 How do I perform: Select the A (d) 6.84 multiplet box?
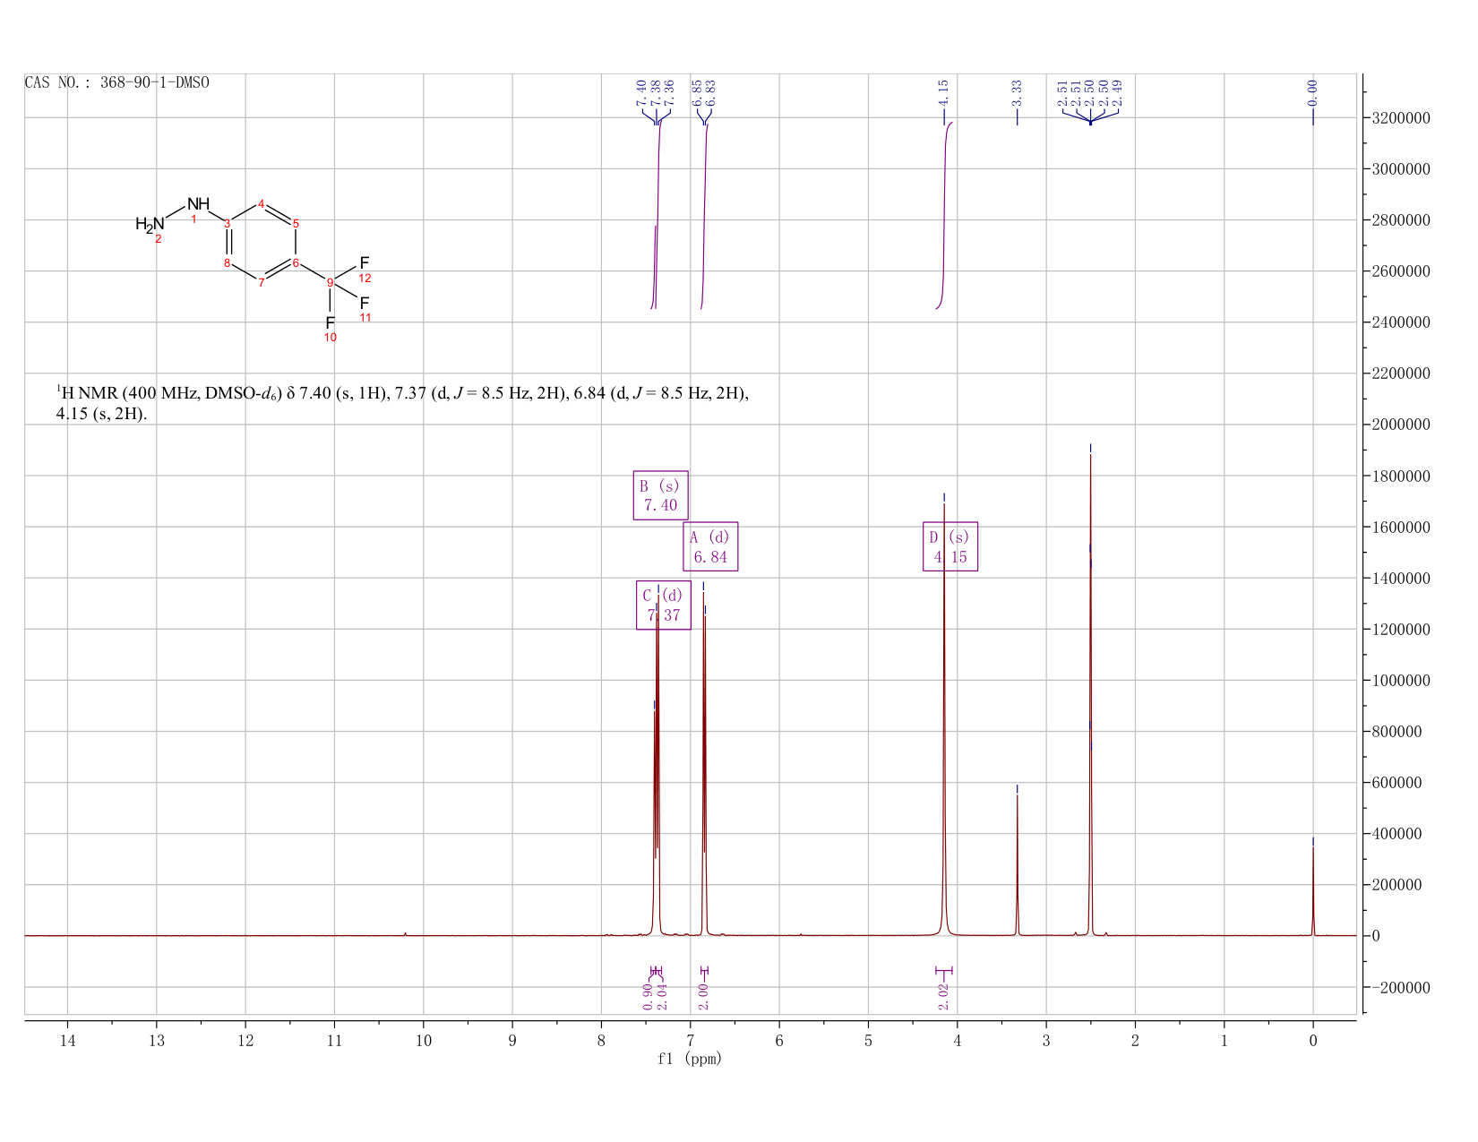[x=710, y=546]
